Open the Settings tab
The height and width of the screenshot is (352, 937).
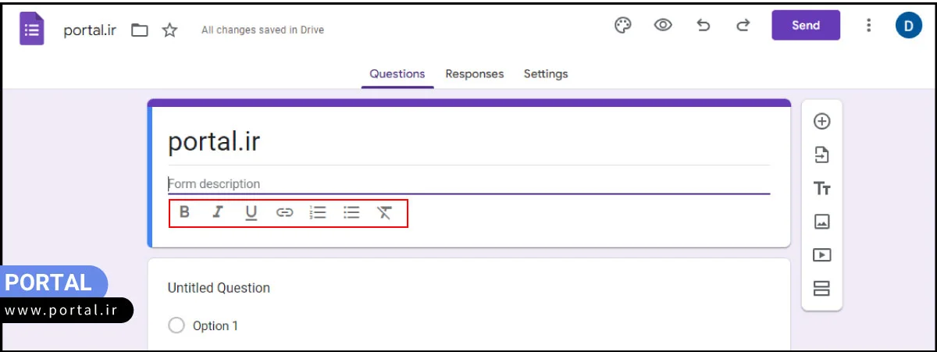(x=546, y=74)
